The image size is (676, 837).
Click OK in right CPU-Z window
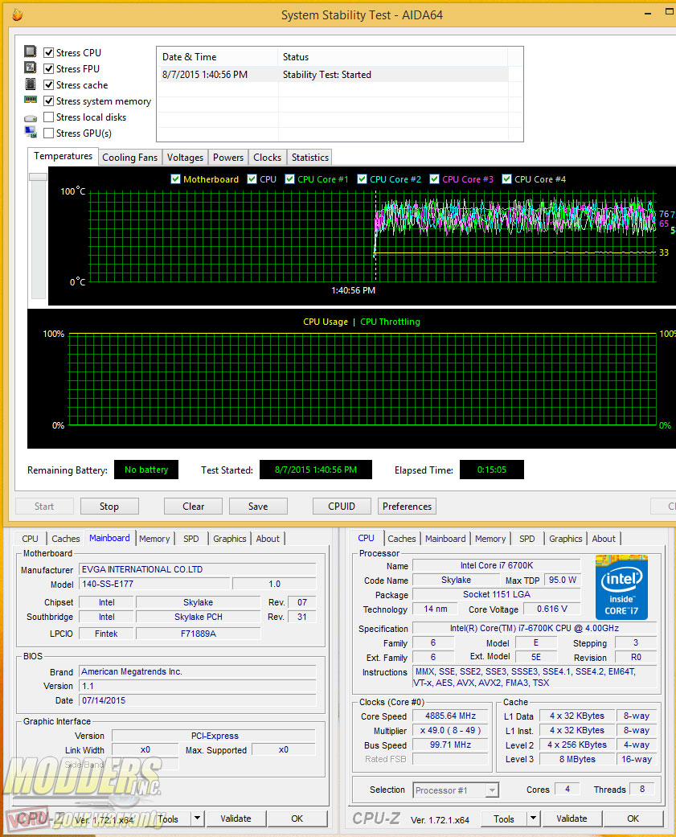click(x=633, y=819)
